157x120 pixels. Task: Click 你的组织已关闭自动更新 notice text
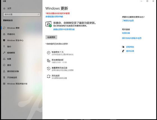pos(57,44)
